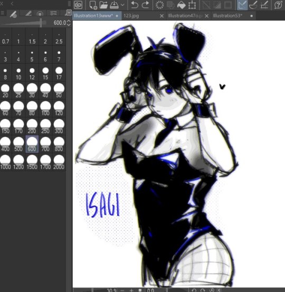Viewport: 285px width, 292px height.
Task: Toggle Snap to Grid
Action: [264, 5]
